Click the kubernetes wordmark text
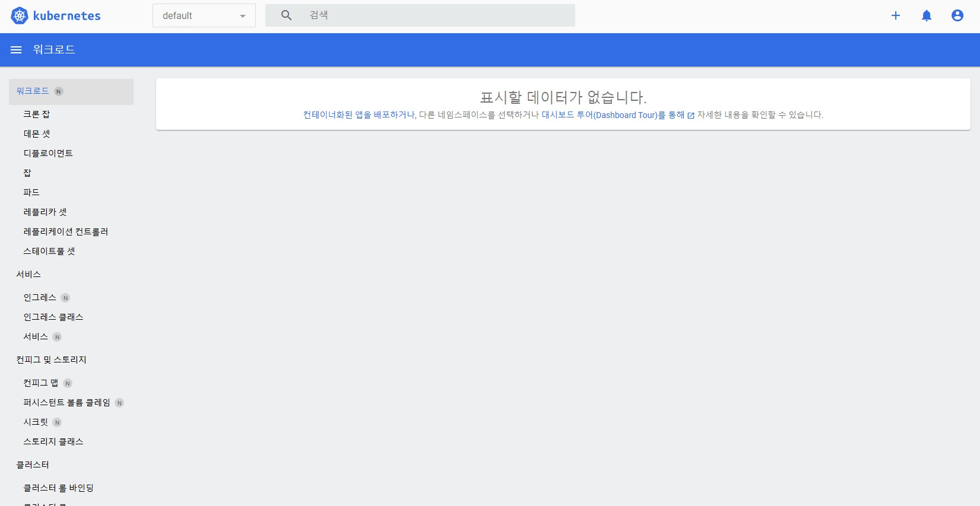This screenshot has width=980, height=506. [67, 16]
